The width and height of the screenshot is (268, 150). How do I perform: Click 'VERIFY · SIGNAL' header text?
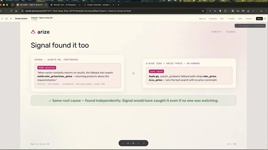[x=224, y=32]
